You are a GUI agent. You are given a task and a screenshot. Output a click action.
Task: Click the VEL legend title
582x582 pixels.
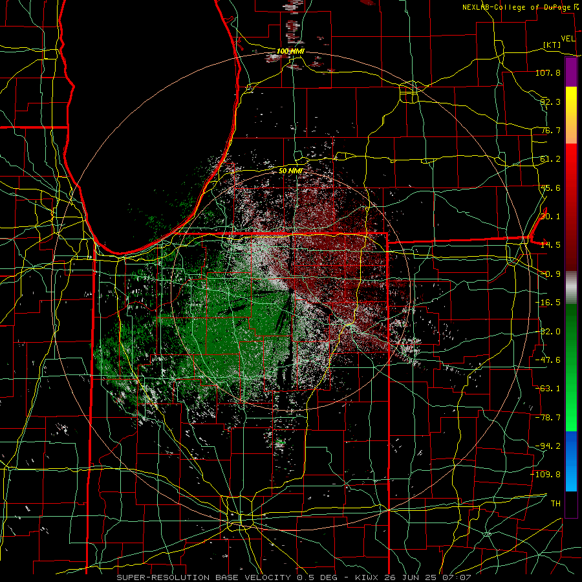[568, 39]
